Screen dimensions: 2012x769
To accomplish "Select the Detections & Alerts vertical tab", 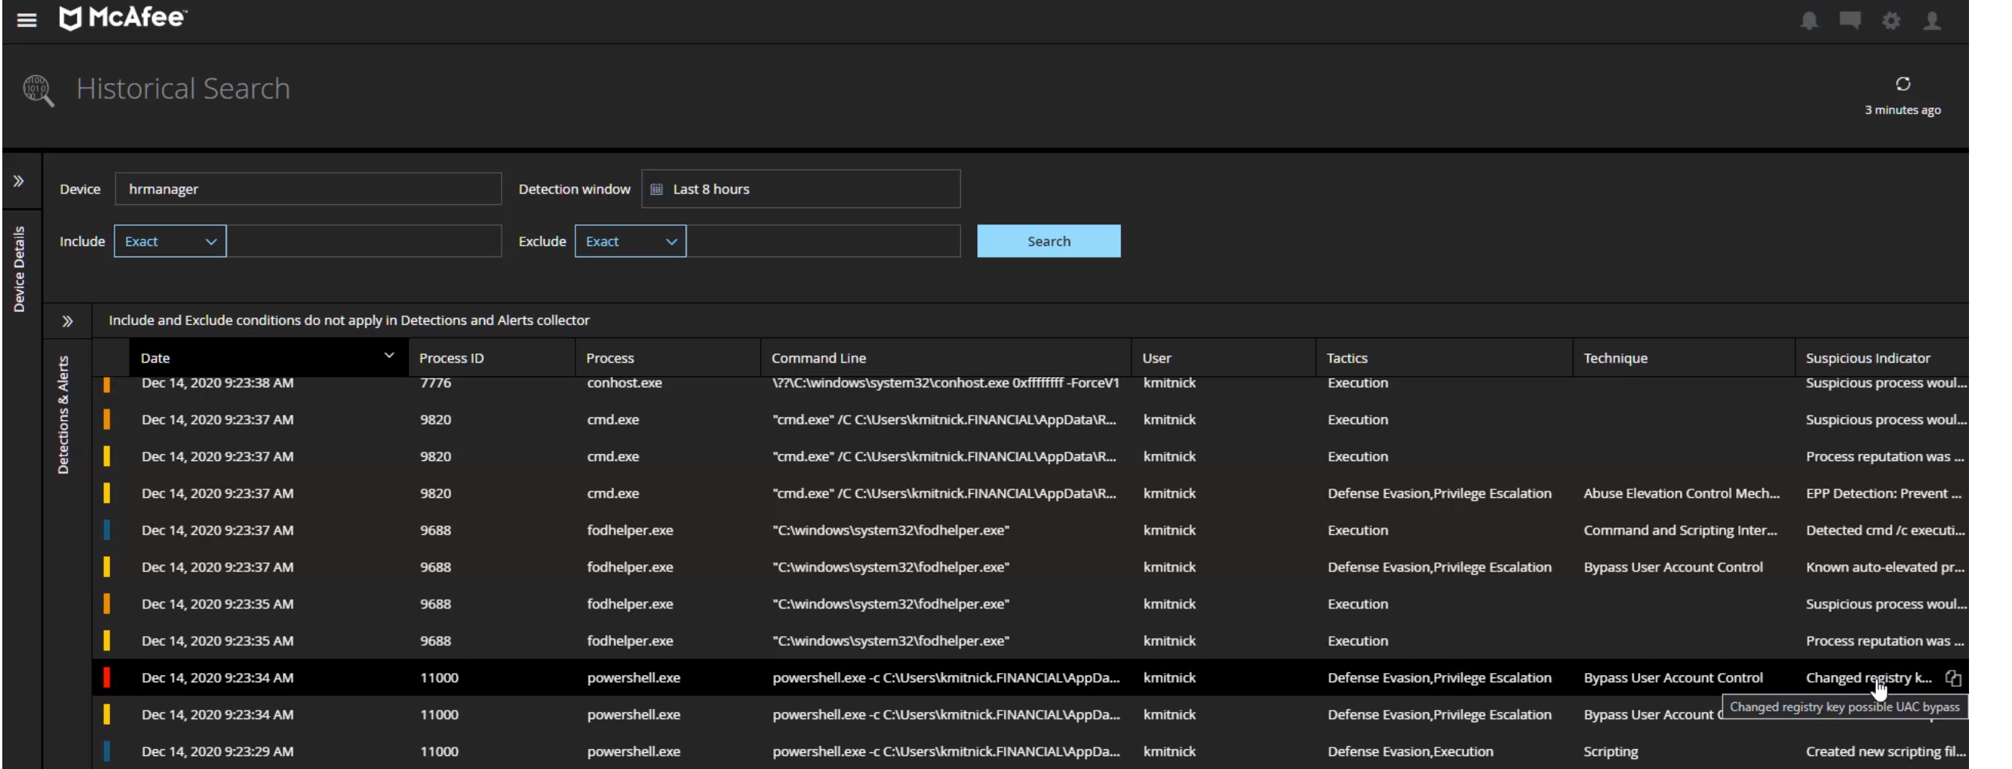I will (x=63, y=415).
